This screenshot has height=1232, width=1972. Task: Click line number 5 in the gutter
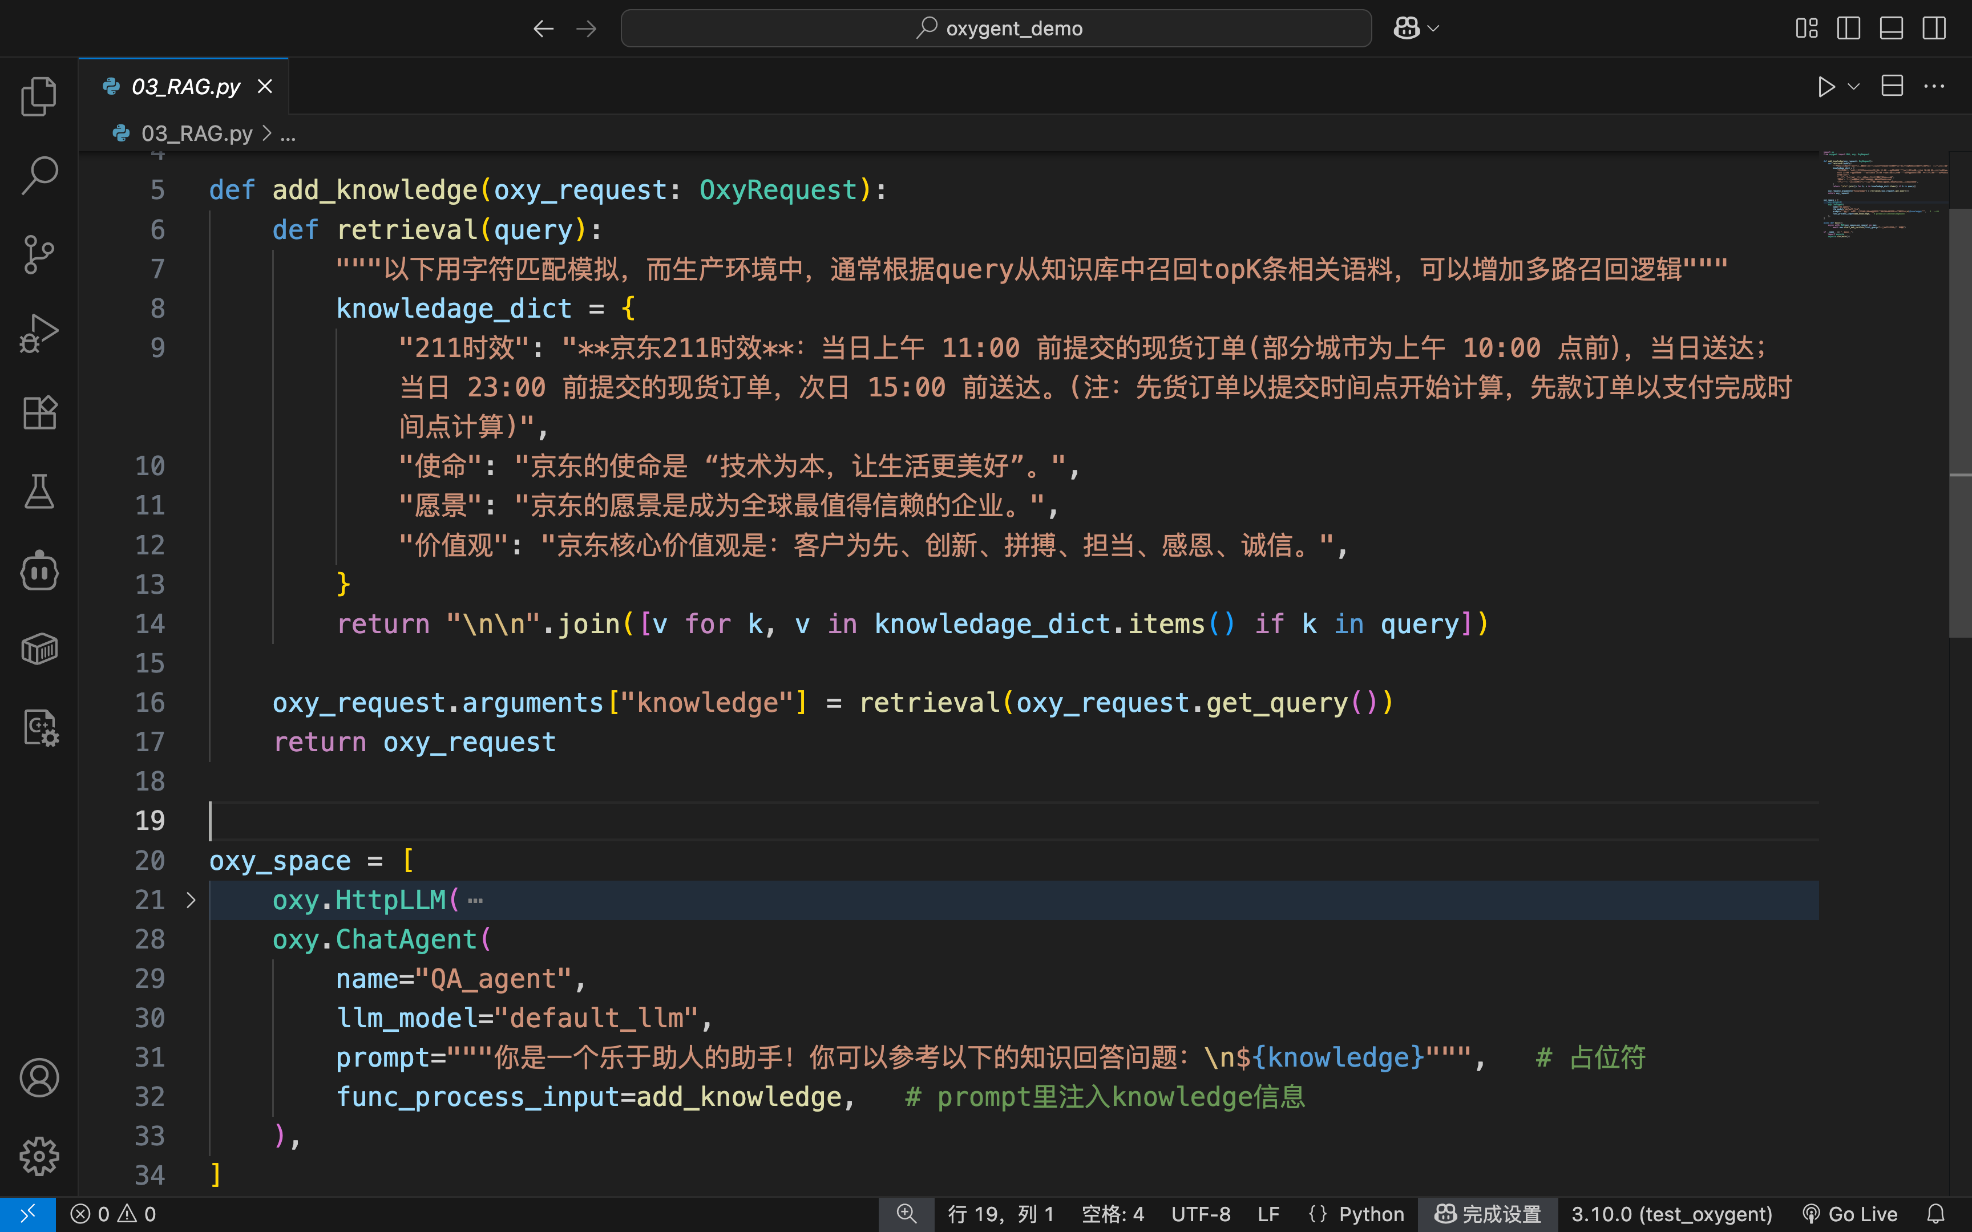[157, 190]
